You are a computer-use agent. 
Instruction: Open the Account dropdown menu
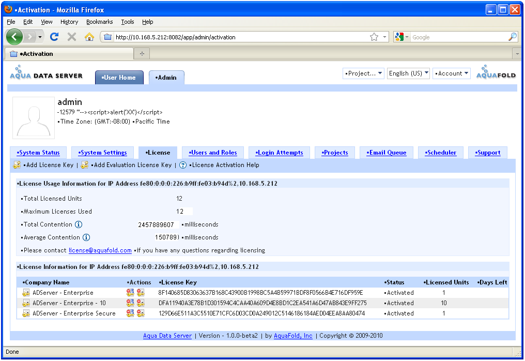pos(451,73)
